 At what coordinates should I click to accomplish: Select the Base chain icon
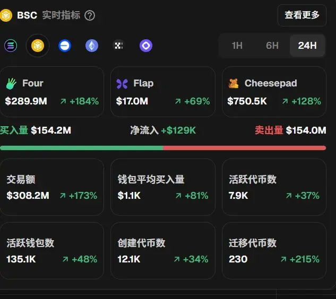click(65, 46)
